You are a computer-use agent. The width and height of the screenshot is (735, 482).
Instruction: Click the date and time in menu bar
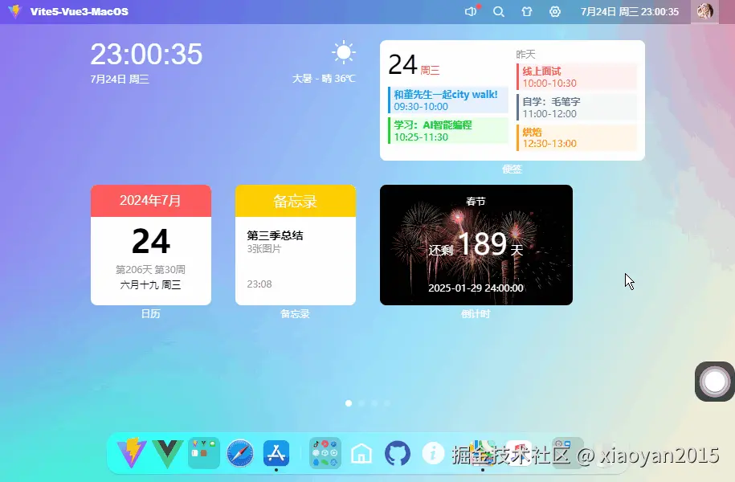(x=628, y=11)
